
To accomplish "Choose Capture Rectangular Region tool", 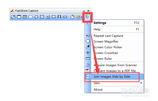I will coord(31,17).
